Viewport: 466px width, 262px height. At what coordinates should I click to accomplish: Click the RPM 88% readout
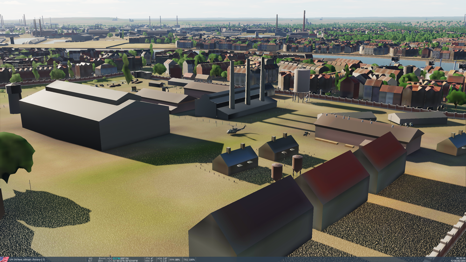tap(175, 260)
